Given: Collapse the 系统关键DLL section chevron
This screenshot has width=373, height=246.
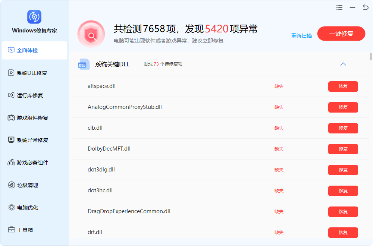Looking at the screenshot, I should click(343, 64).
